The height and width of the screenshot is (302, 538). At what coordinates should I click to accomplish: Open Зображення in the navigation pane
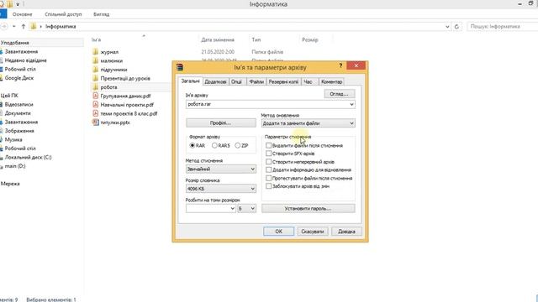coord(19,131)
